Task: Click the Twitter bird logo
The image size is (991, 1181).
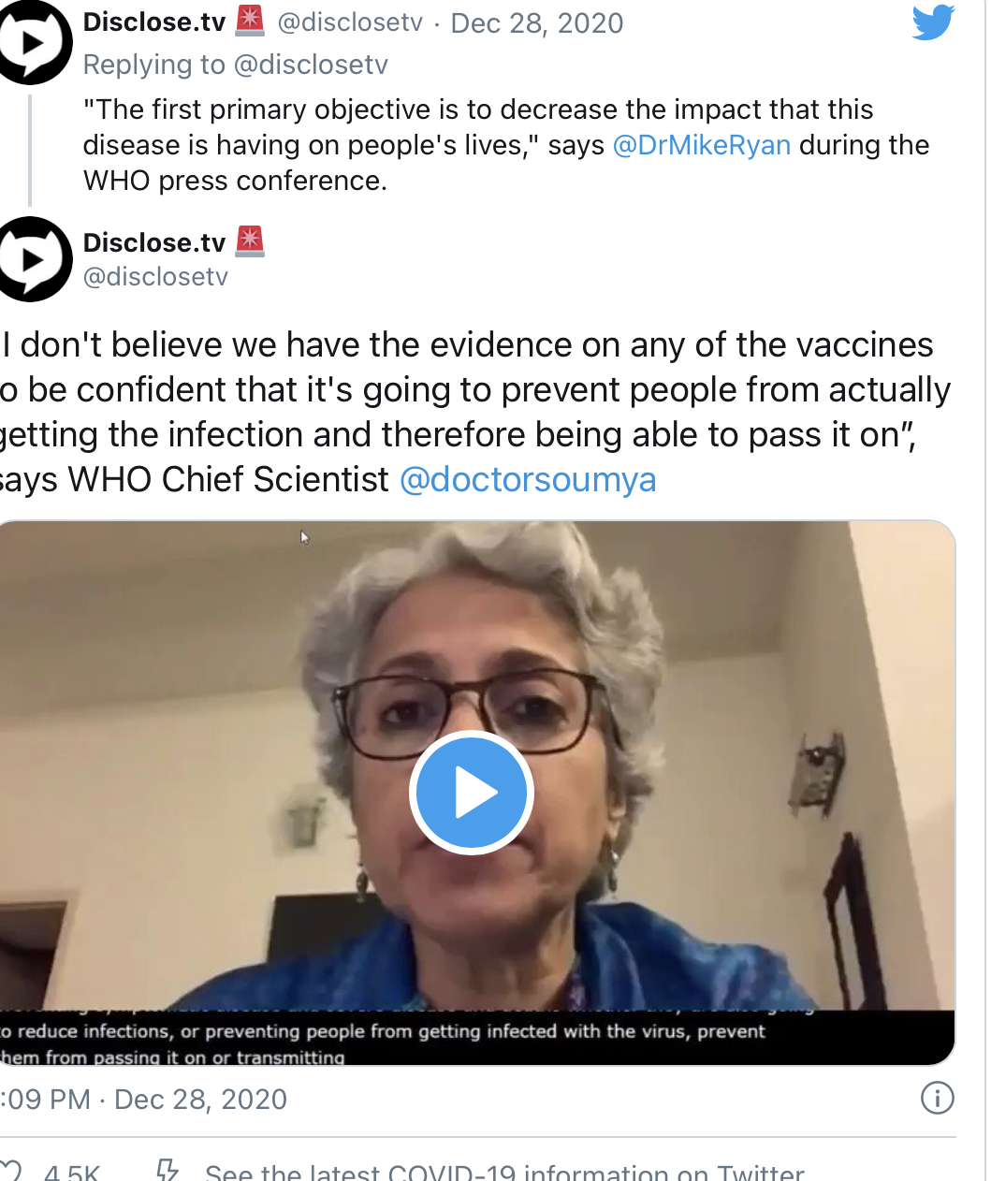Action: [x=933, y=22]
